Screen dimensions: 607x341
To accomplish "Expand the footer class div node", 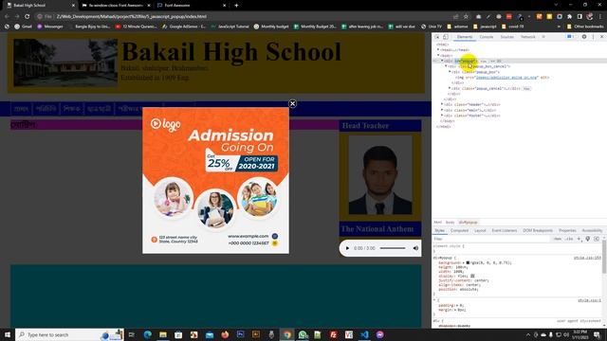I will (442, 116).
